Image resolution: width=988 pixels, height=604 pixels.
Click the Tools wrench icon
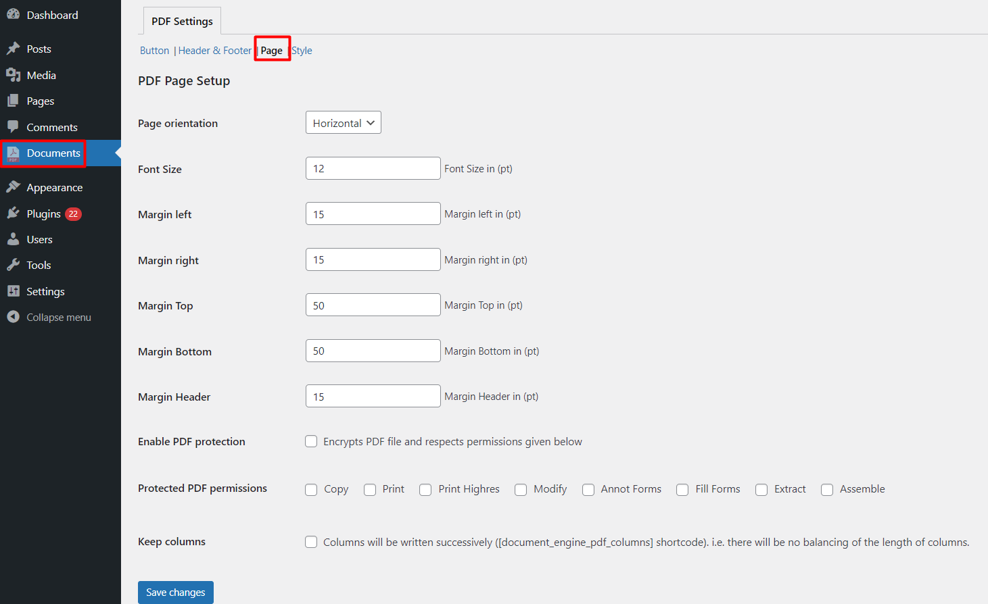[x=13, y=265]
